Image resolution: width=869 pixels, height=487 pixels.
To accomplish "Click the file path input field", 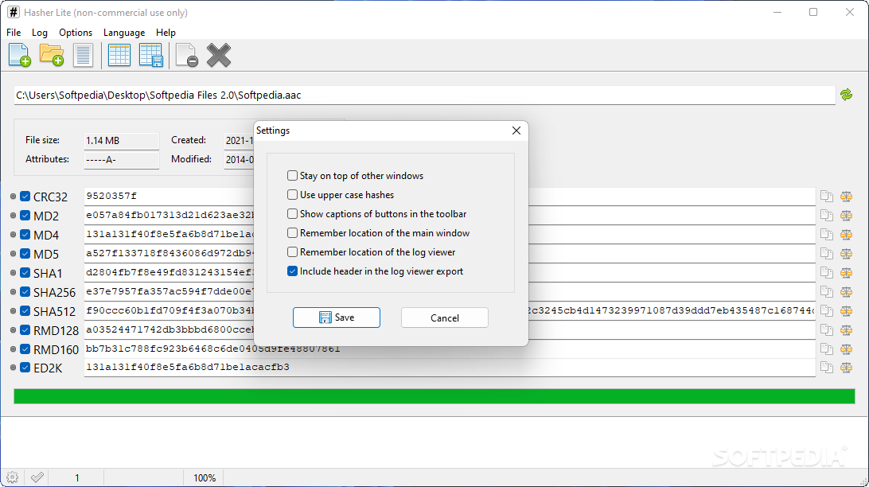I will (424, 95).
